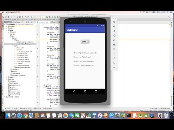Collapse the layout folder node
Screen dimensions: 174x130
click(15, 50)
